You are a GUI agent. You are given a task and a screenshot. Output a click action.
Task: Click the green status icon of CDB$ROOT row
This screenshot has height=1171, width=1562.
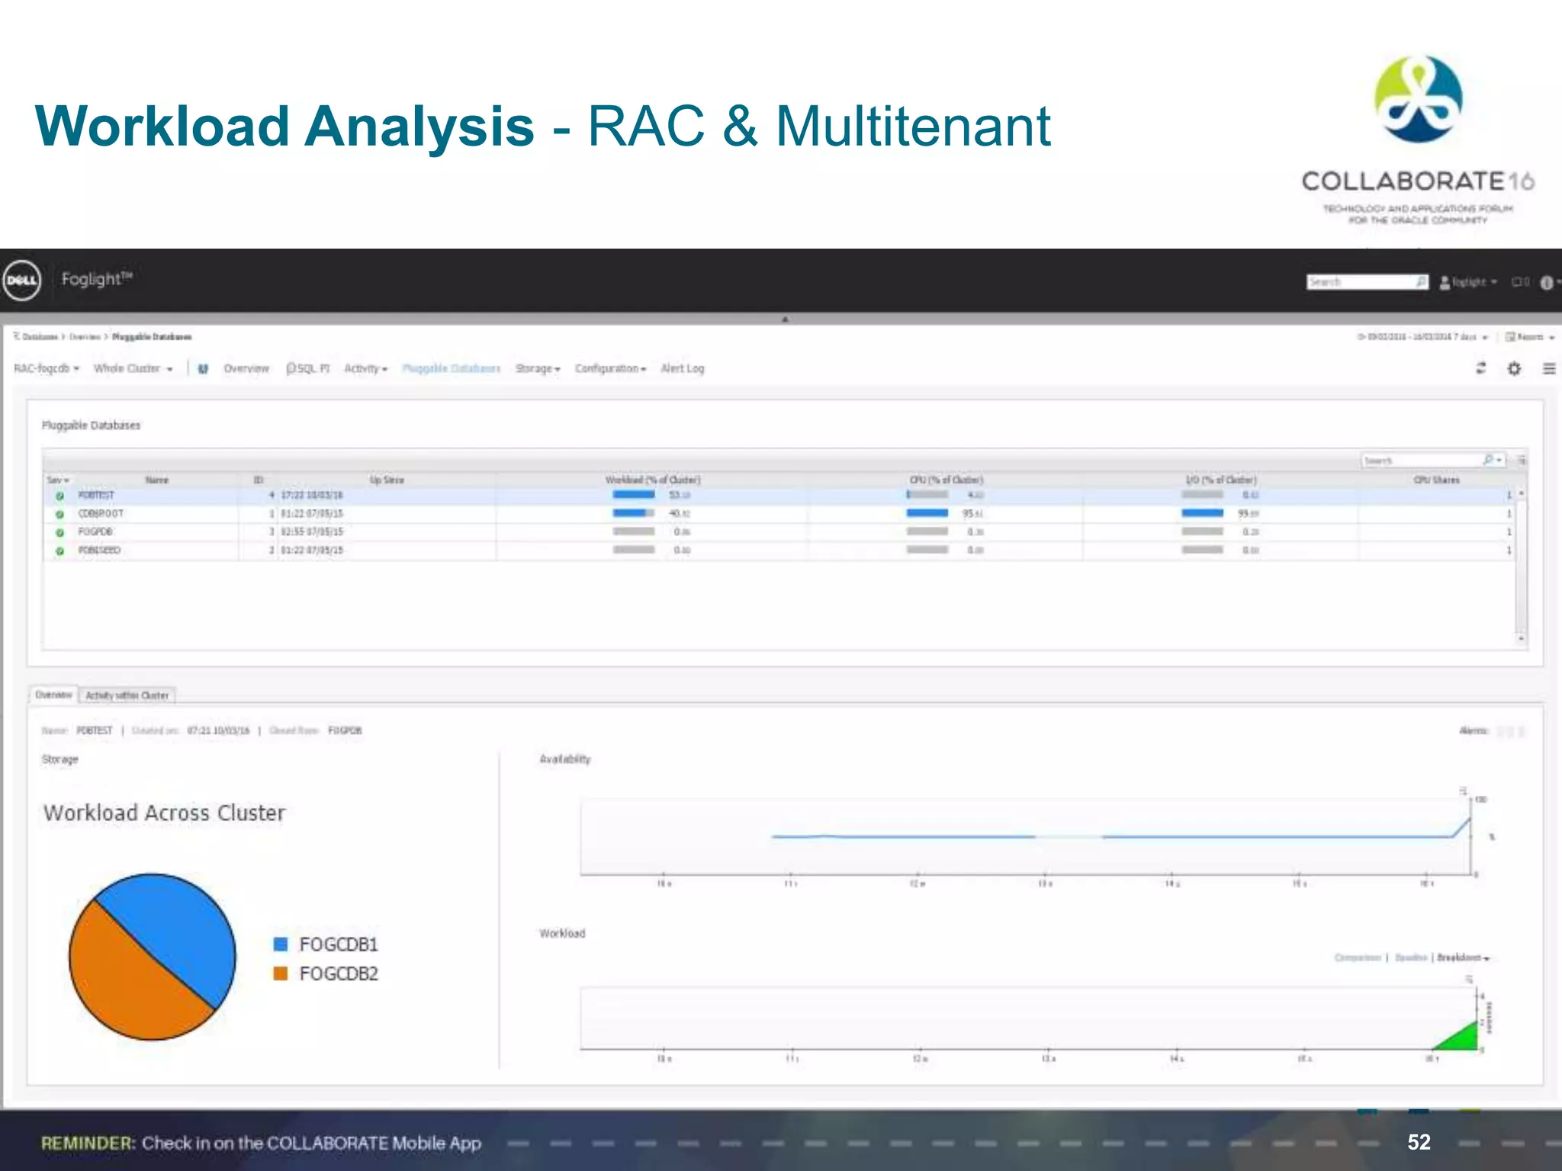[x=59, y=515]
